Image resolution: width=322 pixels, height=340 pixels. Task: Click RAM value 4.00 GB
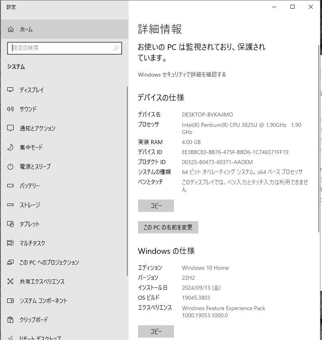click(191, 142)
